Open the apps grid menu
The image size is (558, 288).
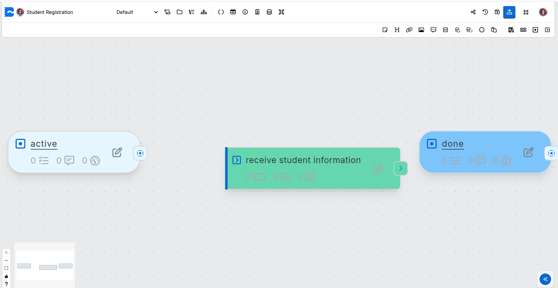click(526, 12)
